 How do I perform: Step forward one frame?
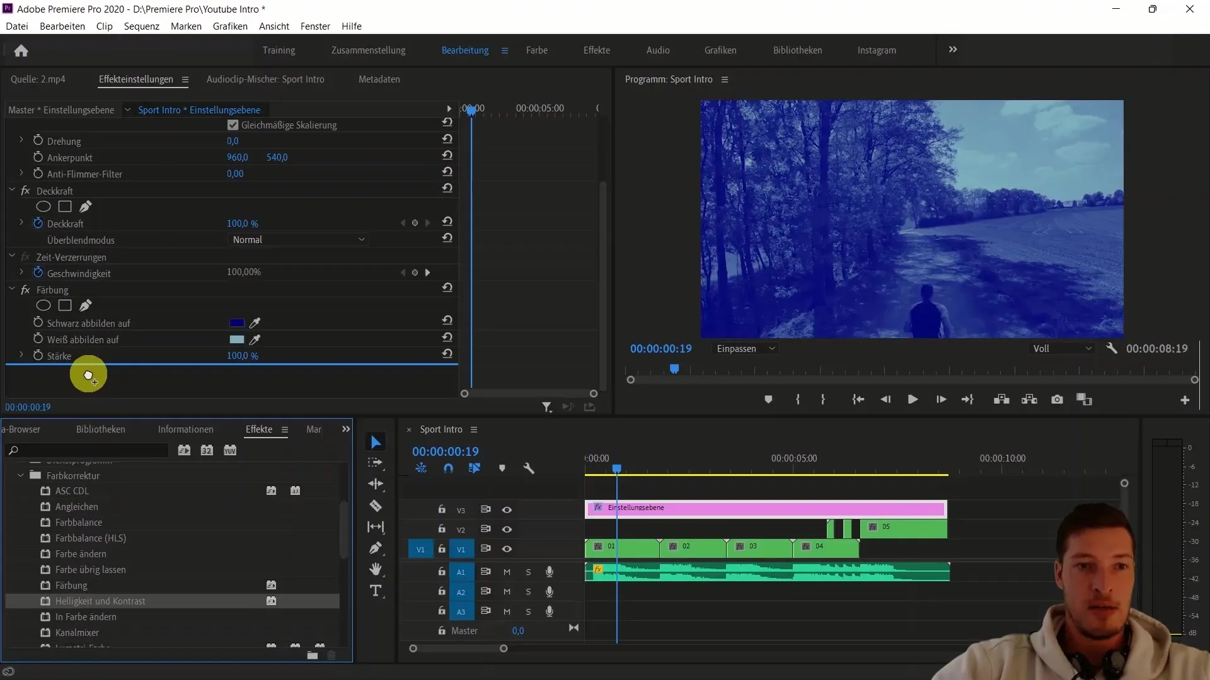(x=941, y=400)
